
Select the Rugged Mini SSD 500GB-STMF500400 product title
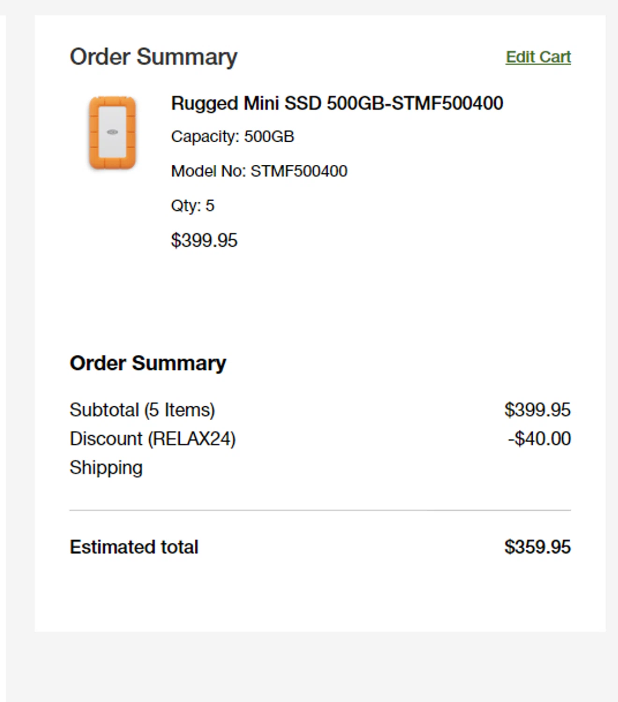pos(337,103)
